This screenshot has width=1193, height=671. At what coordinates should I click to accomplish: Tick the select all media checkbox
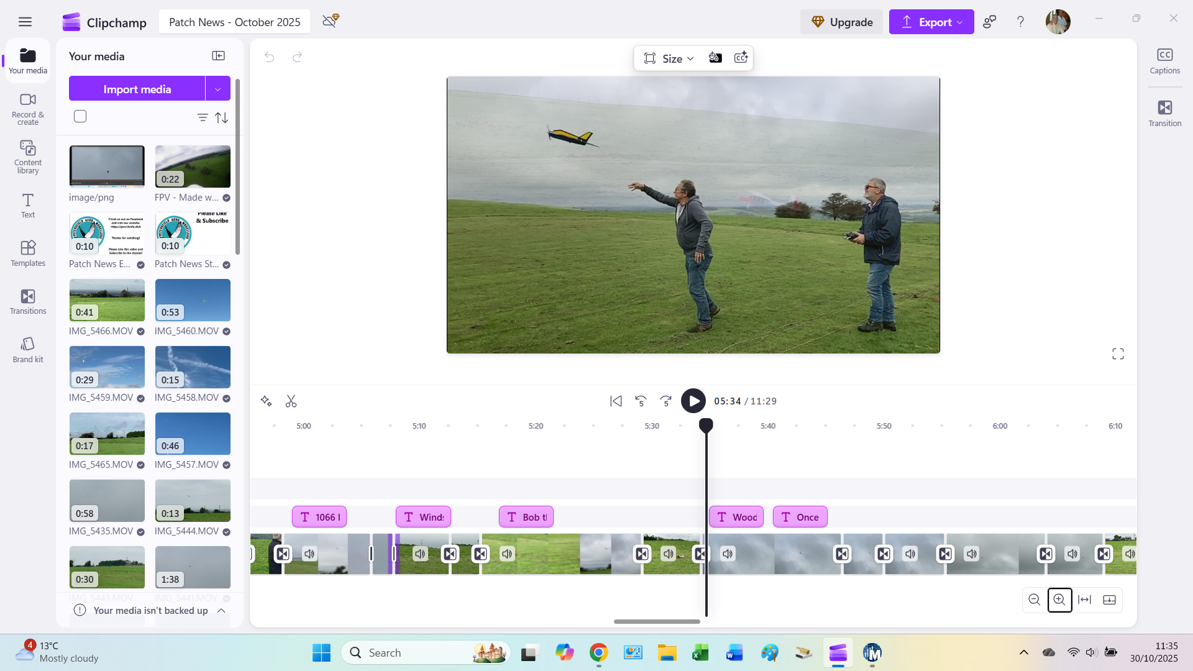(80, 117)
